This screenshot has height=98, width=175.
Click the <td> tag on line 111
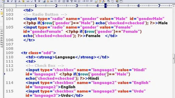(31, 61)
